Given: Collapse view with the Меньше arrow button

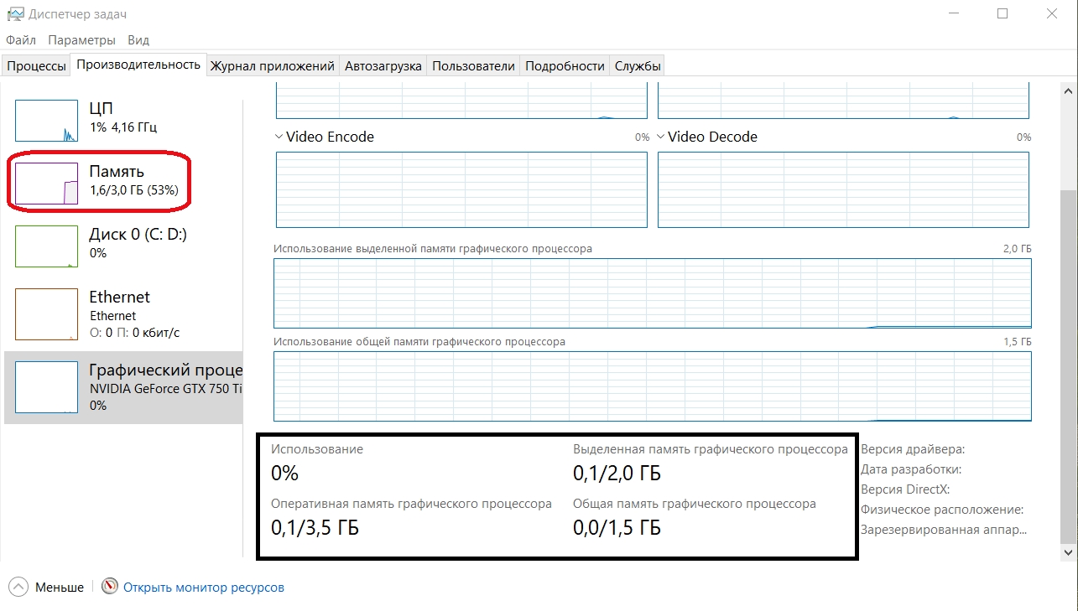Looking at the screenshot, I should [x=19, y=587].
